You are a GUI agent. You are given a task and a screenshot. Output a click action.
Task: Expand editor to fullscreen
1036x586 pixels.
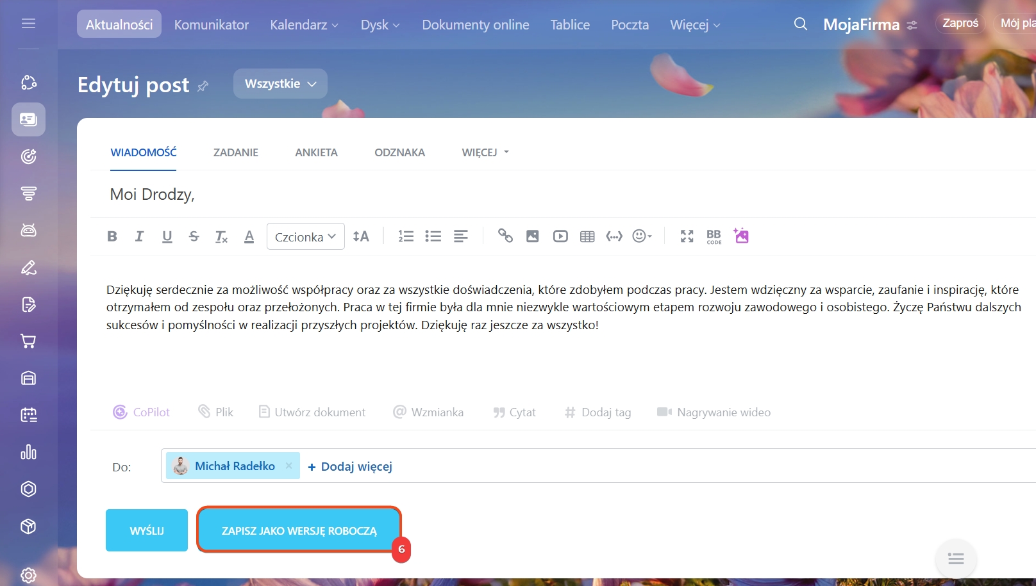[x=687, y=236]
